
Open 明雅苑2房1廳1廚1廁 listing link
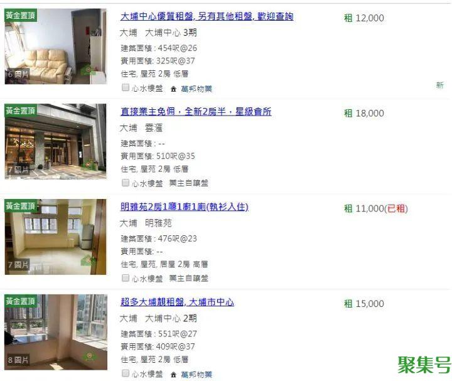[x=185, y=207]
